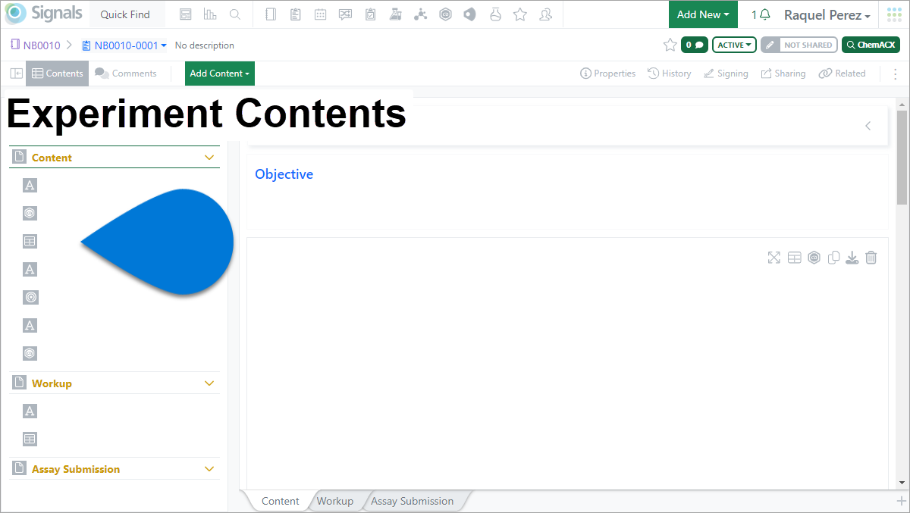Click the magnifier search icon beside Quick Find
The width and height of the screenshot is (910, 513).
pos(235,14)
